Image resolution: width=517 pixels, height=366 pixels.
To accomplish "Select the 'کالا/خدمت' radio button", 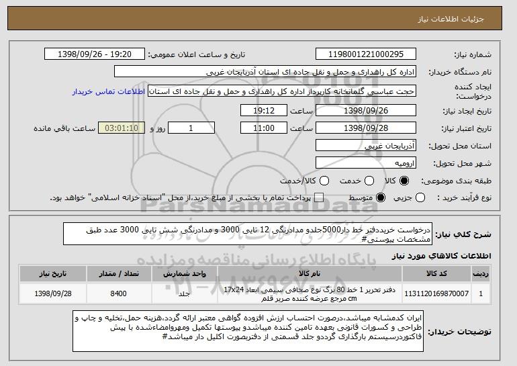I will pos(324,181).
